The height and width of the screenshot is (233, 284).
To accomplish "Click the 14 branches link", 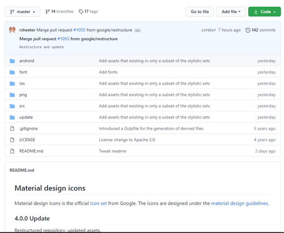I will coord(60,11).
